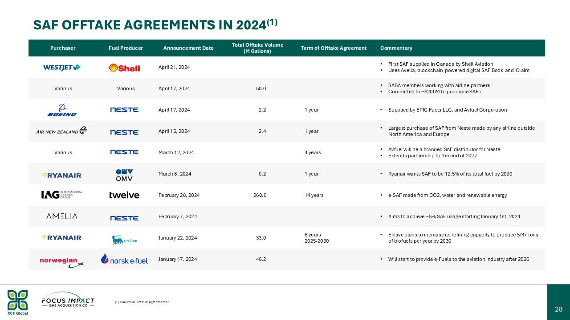Click the 2.2 volume in the Boeing row
The height and width of the screenshot is (320, 570).
(x=262, y=110)
